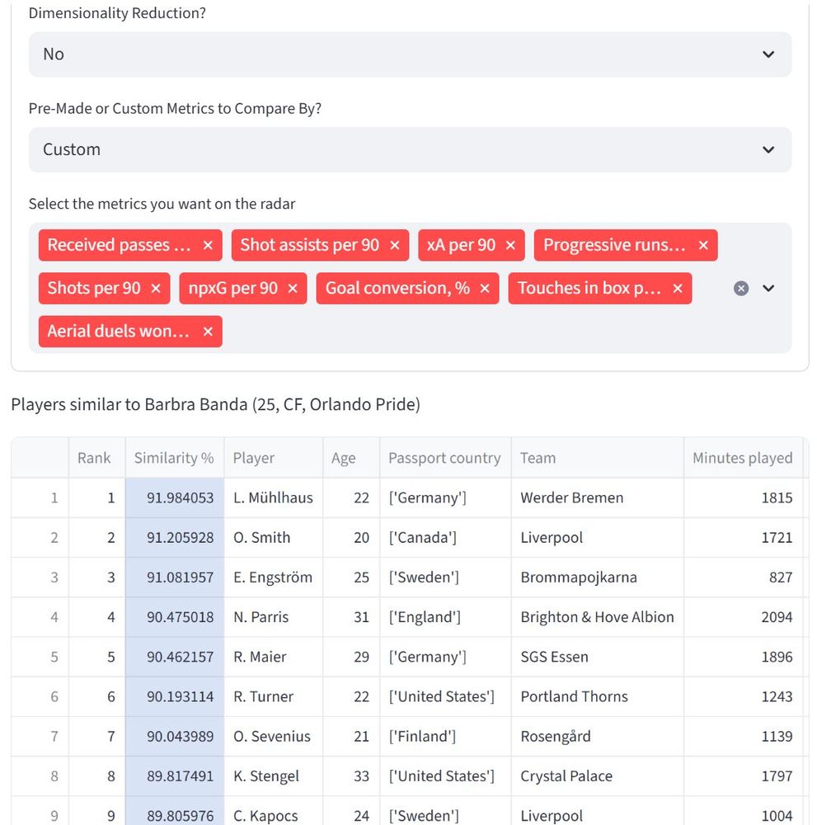The height and width of the screenshot is (825, 817).
Task: Remove the 'Shots per 90' tag
Action: 156,288
